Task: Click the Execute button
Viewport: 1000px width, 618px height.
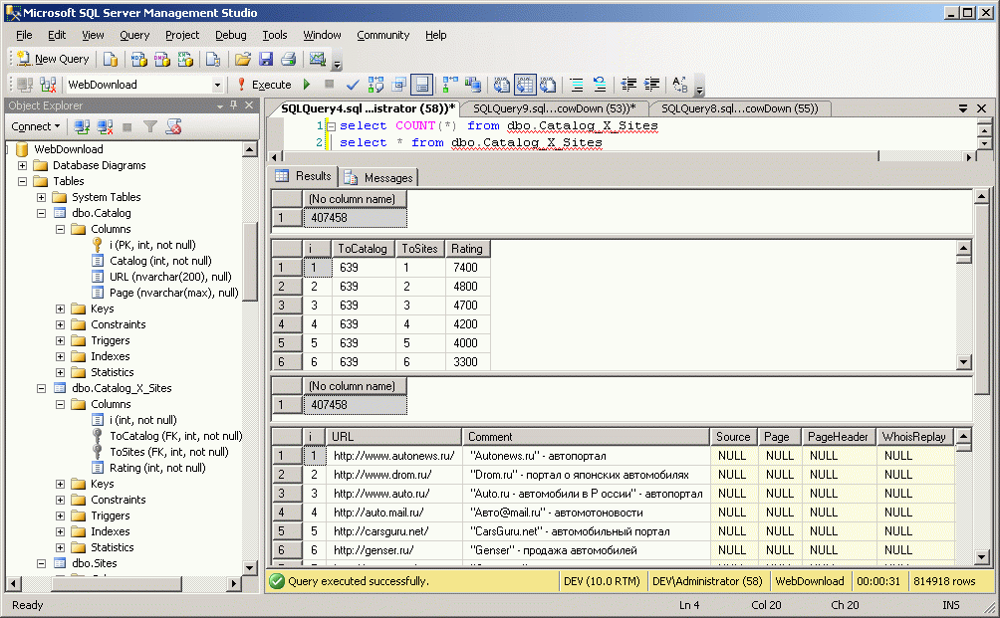Action: [x=265, y=85]
